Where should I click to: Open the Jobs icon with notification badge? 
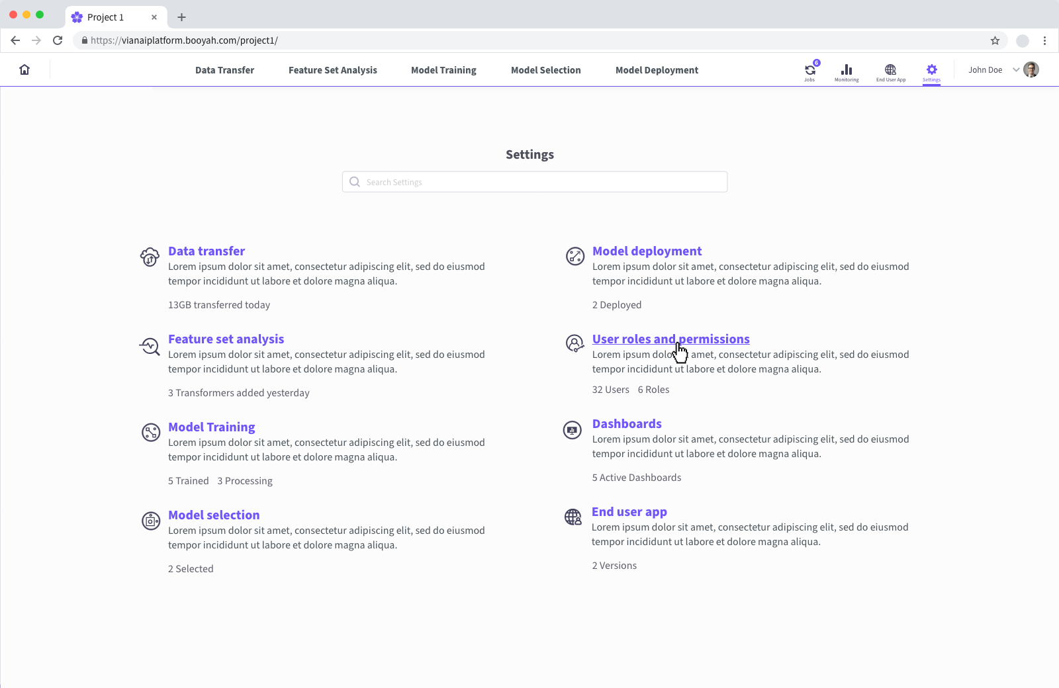click(809, 69)
